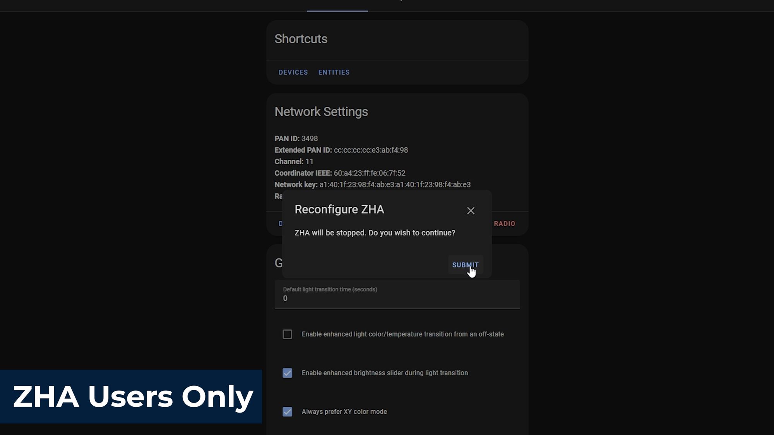The image size is (774, 435).
Task: Submit the Reconfigure ZHA dialog
Action: 466,265
